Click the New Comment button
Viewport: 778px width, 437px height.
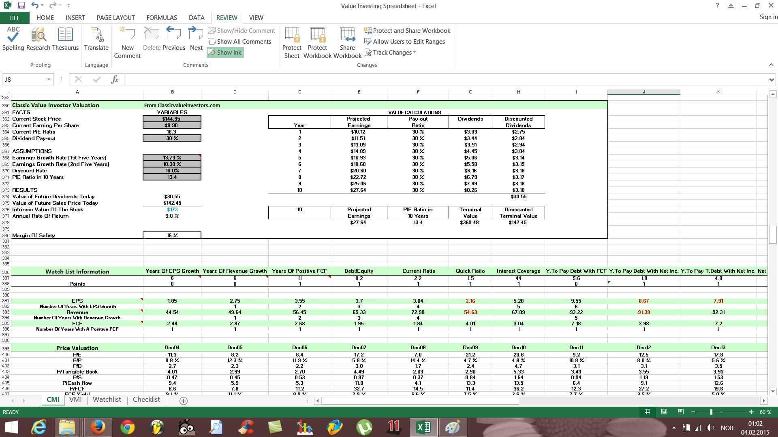pos(127,42)
